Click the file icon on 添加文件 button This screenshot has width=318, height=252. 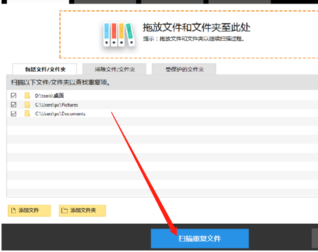coord(14,210)
